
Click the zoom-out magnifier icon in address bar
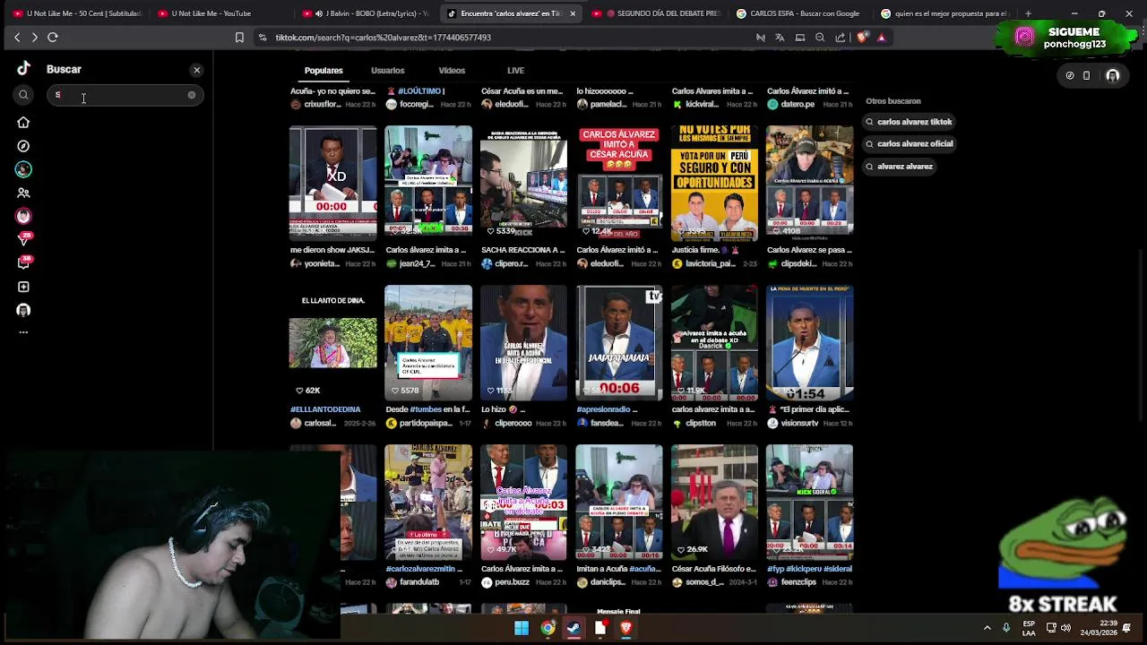pyautogui.click(x=820, y=38)
